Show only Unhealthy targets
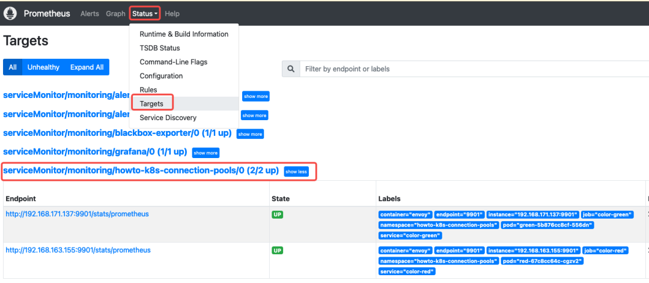649x283 pixels. pos(43,67)
